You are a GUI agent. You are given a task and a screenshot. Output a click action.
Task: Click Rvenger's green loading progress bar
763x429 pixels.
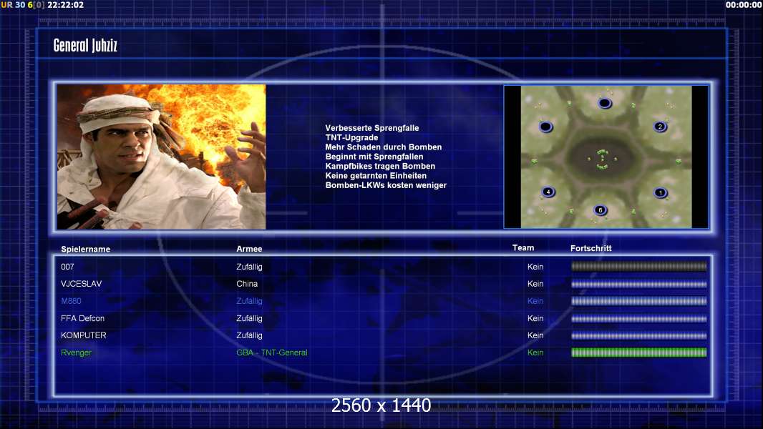pos(639,352)
